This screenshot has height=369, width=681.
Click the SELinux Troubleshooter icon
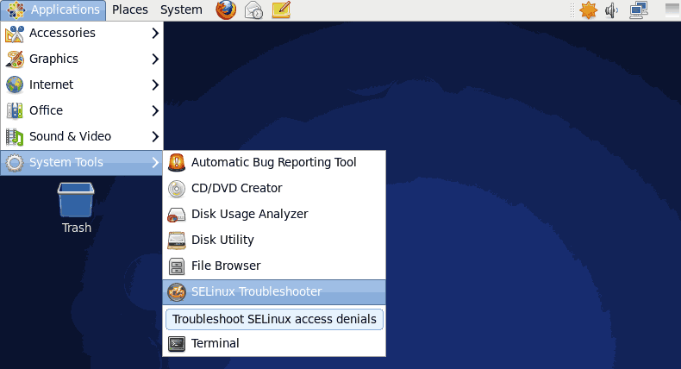tap(177, 292)
